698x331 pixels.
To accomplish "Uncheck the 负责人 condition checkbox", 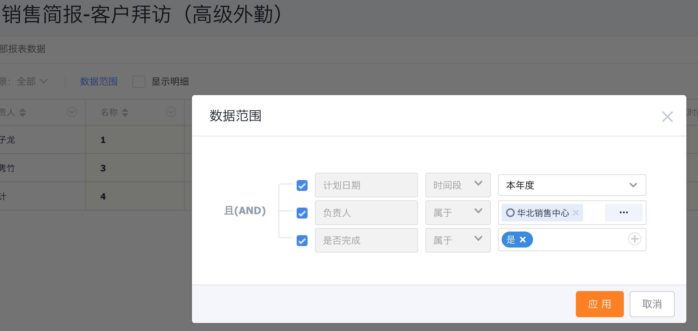I will click(302, 213).
